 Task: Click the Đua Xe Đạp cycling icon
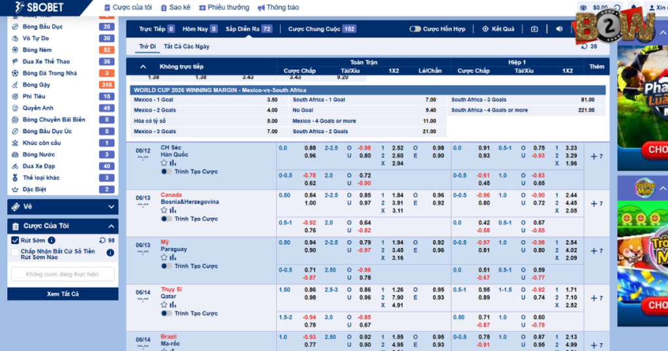[x=15, y=166]
